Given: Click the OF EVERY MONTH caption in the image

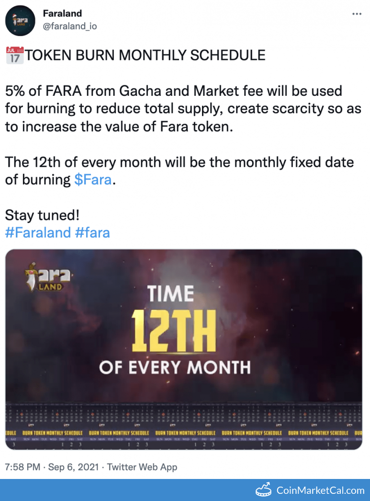Looking at the screenshot, I should [x=175, y=367].
